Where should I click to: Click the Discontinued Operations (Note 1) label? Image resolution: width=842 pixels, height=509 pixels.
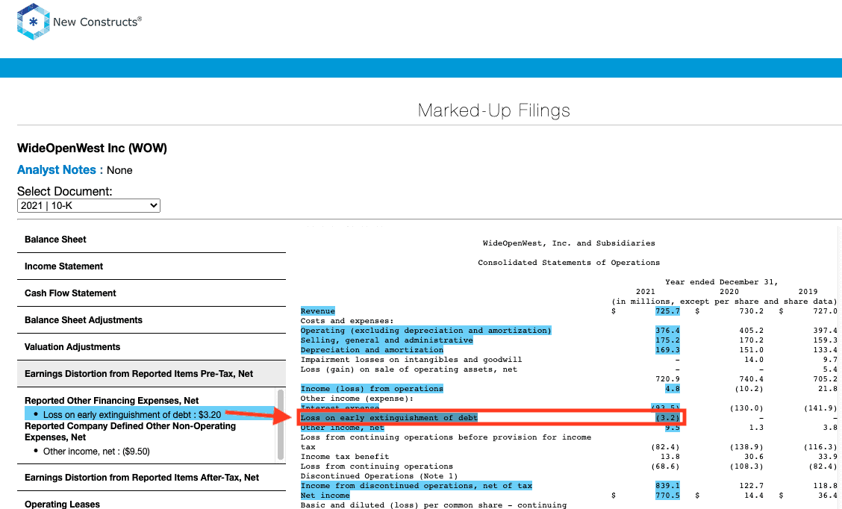[379, 475]
